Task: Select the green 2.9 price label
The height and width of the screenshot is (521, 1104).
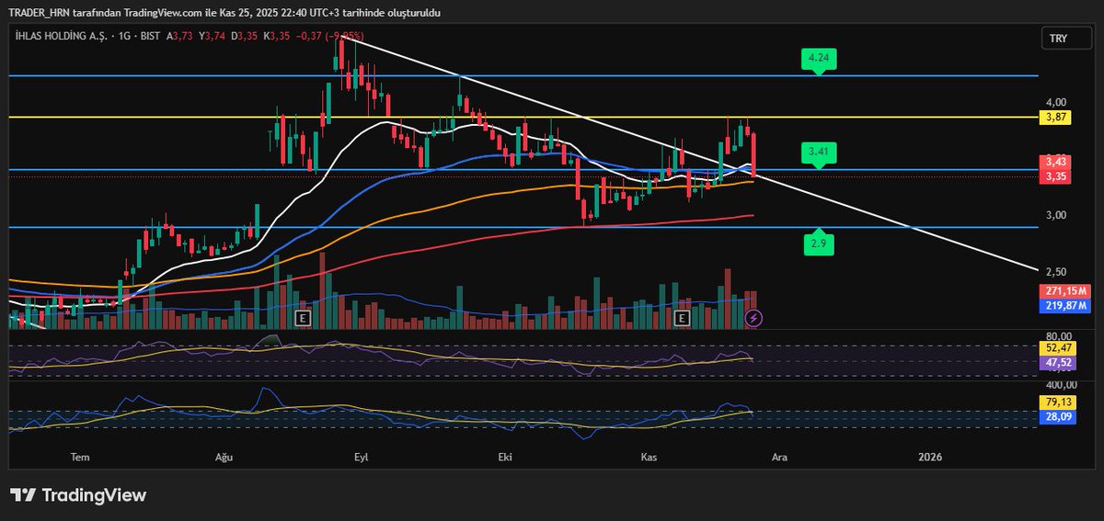Action: click(x=817, y=242)
